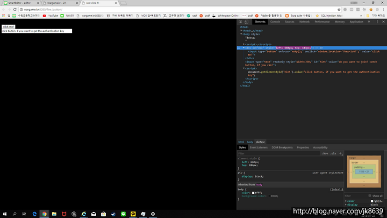Click the box model content size
Screen dimensions: 387x218
coord(364,172)
